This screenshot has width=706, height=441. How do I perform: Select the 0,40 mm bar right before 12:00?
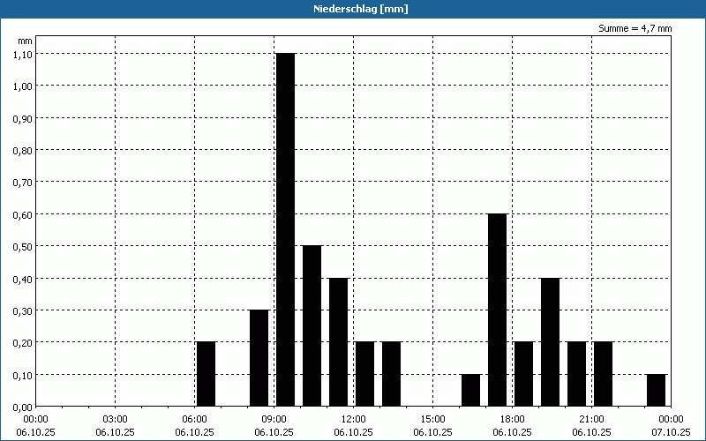pos(338,341)
